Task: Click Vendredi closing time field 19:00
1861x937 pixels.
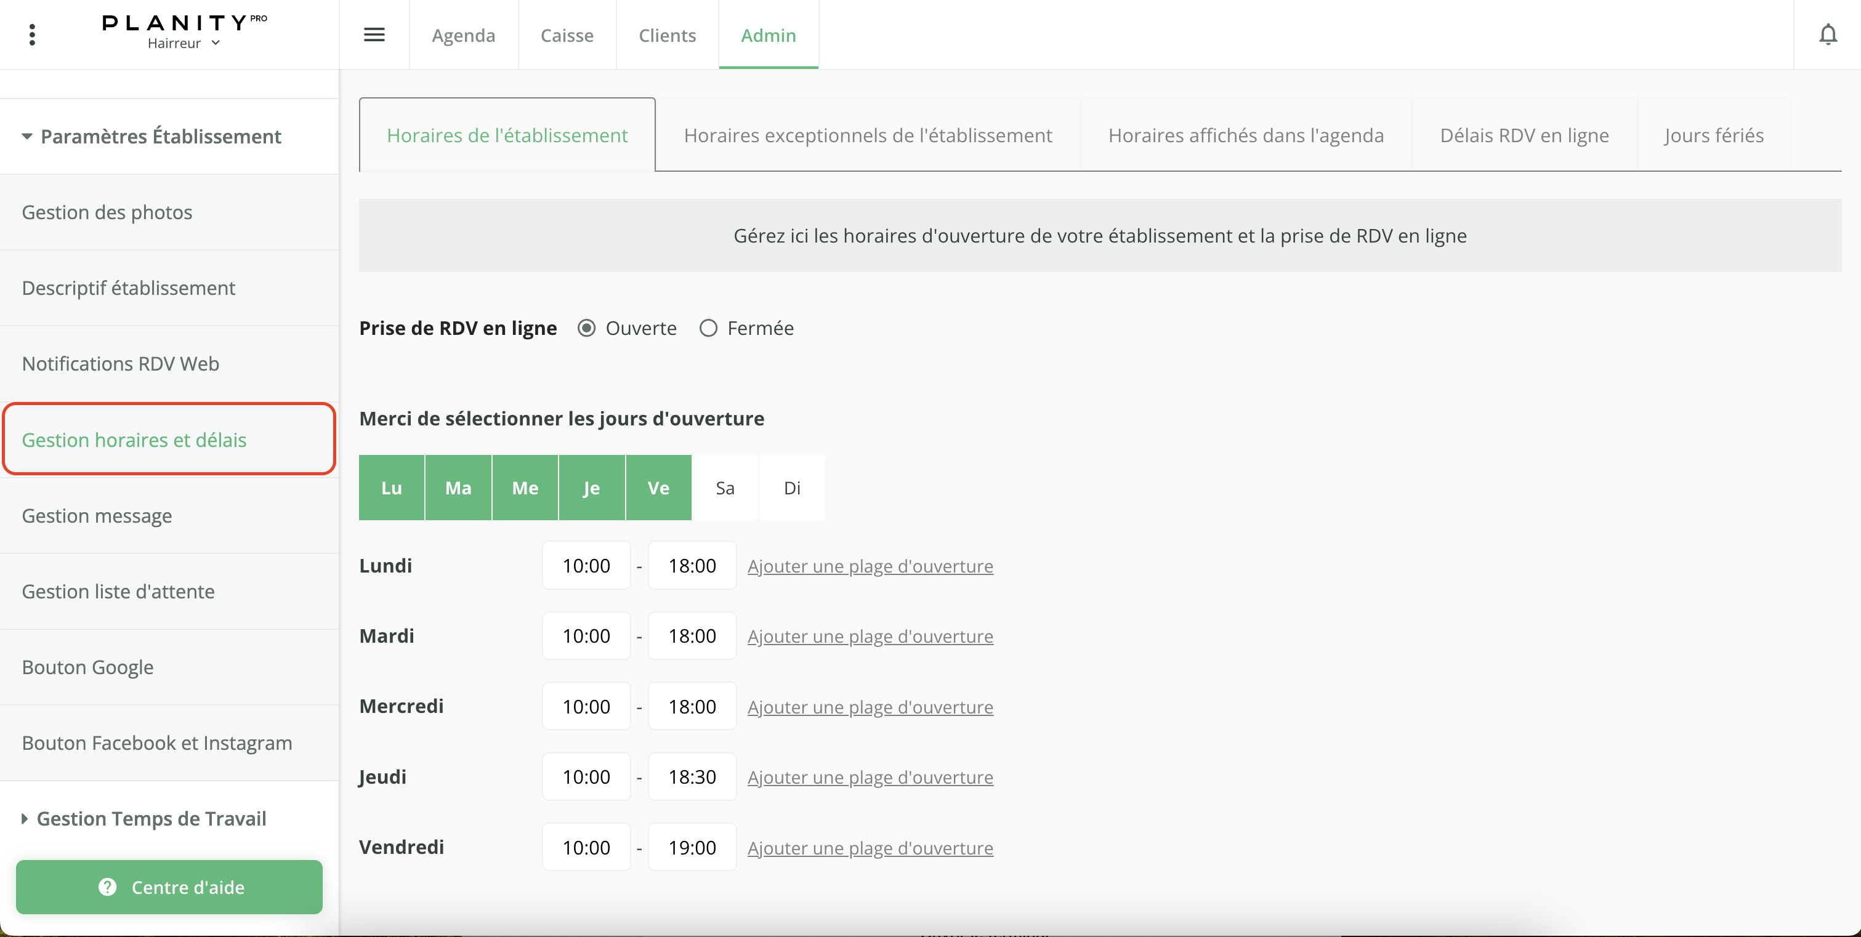Action: click(x=692, y=847)
